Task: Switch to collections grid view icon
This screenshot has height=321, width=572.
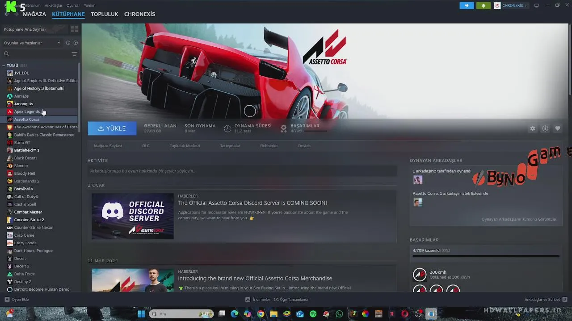Action: (x=74, y=29)
